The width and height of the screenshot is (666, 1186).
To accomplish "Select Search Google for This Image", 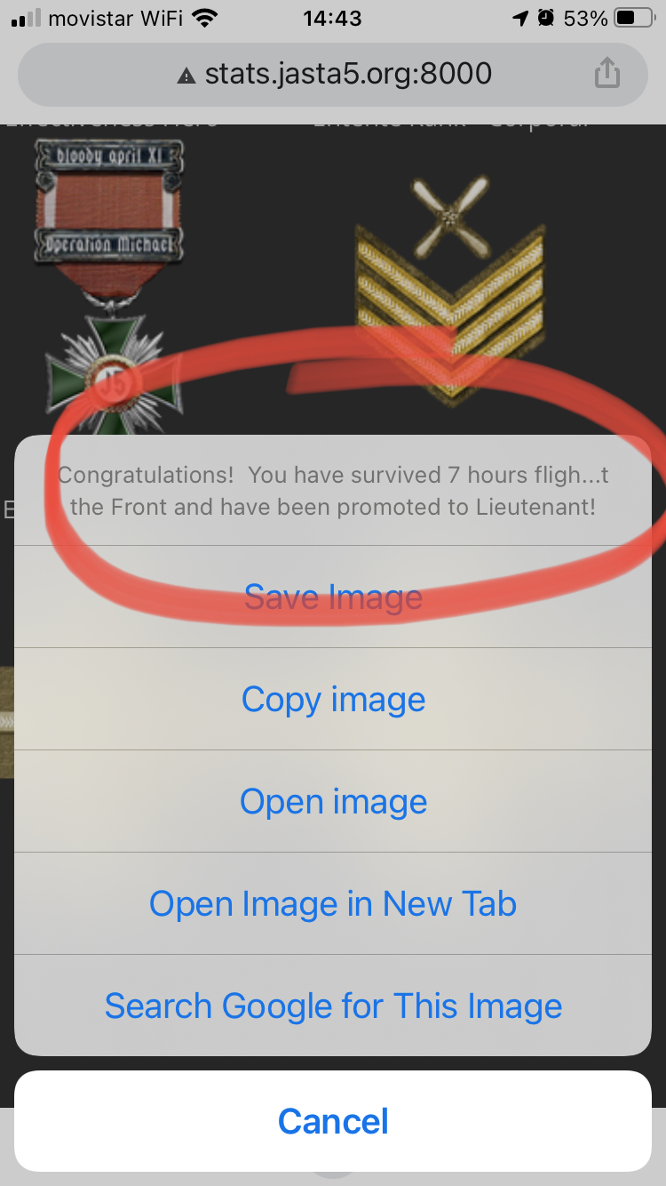I will pos(333,1006).
